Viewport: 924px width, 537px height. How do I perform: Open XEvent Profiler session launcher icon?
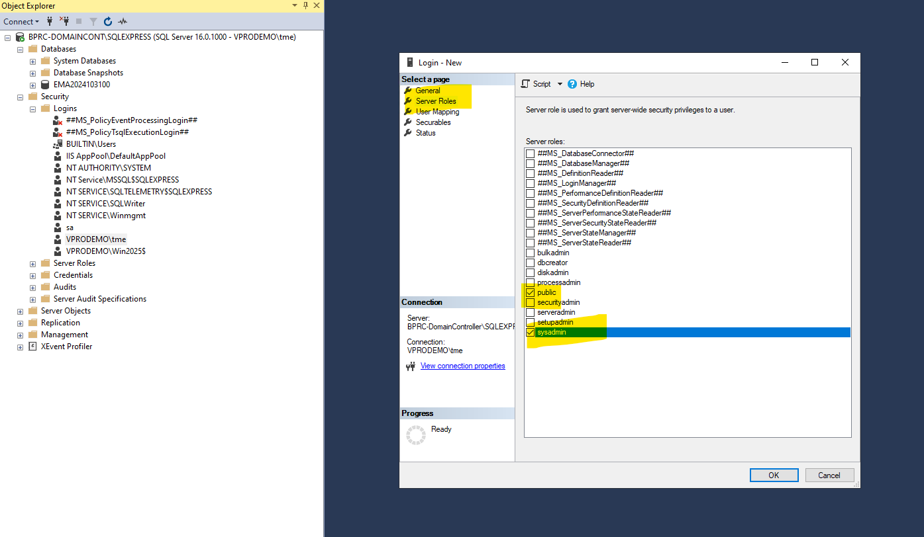pyautogui.click(x=123, y=21)
